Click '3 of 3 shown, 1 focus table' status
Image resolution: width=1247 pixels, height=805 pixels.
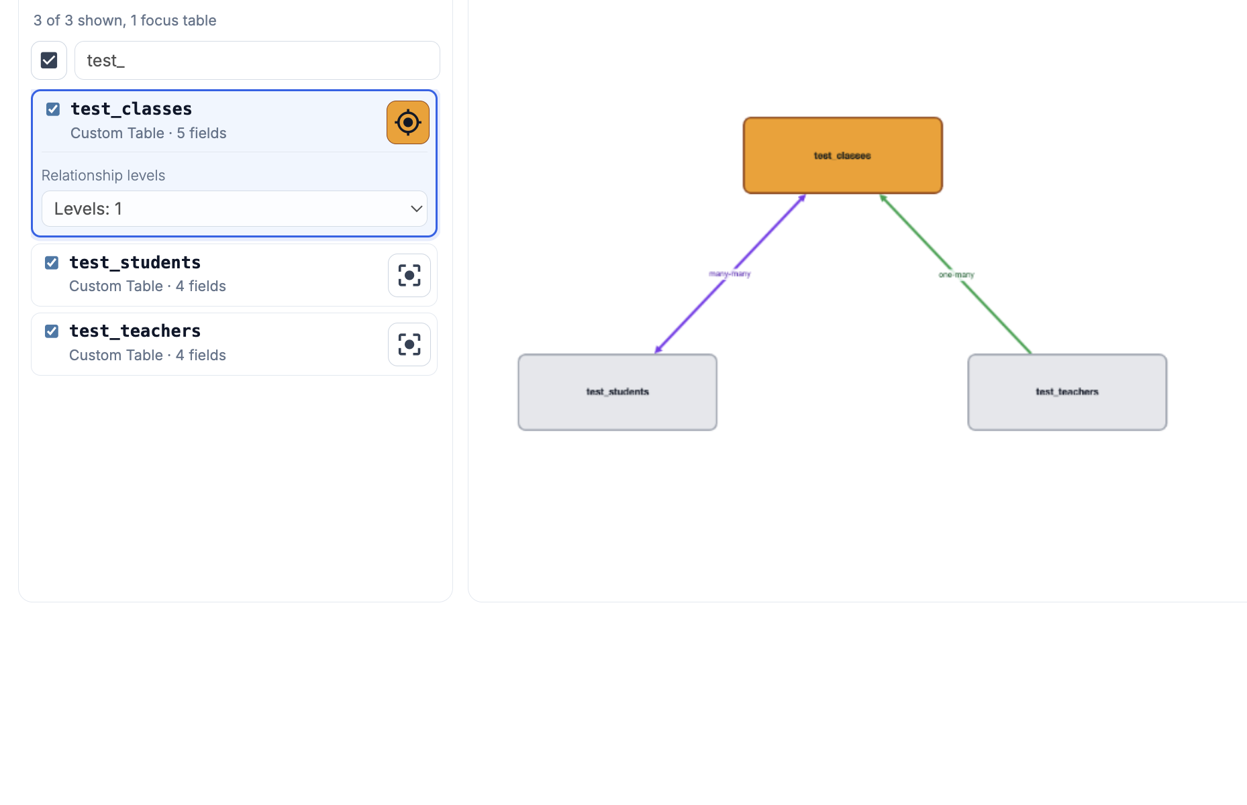tap(125, 20)
